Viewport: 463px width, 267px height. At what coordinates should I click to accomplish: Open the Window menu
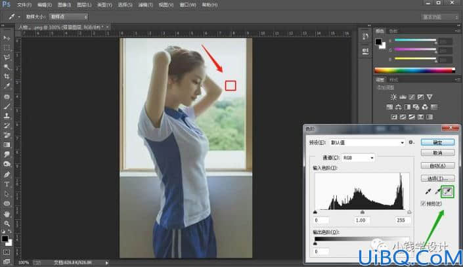click(x=188, y=5)
